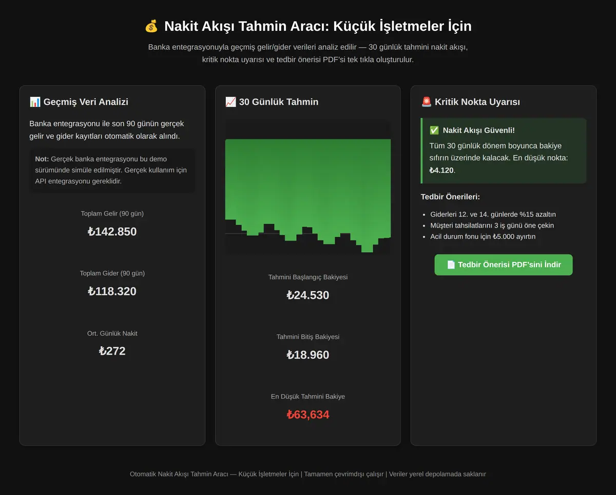Click the demo note about simulated bank integration
The height and width of the screenshot is (495, 616).
[112, 170]
